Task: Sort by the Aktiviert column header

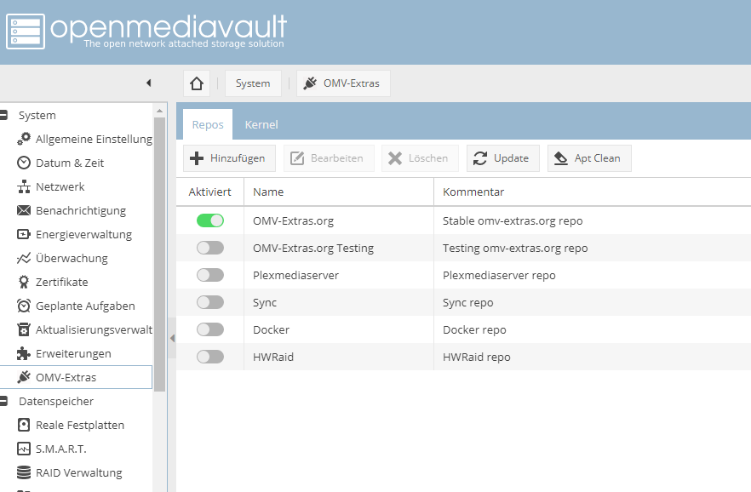Action: click(209, 192)
